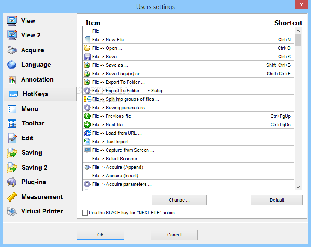Click the View monitor icon in sidebar
311x247 pixels.
coord(12,20)
